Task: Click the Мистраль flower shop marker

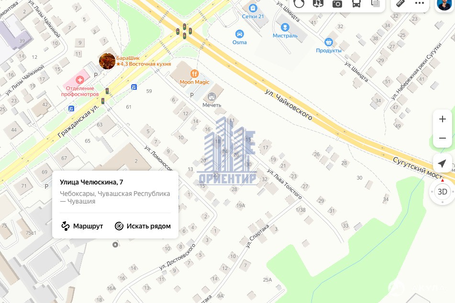Action: coord(285,27)
